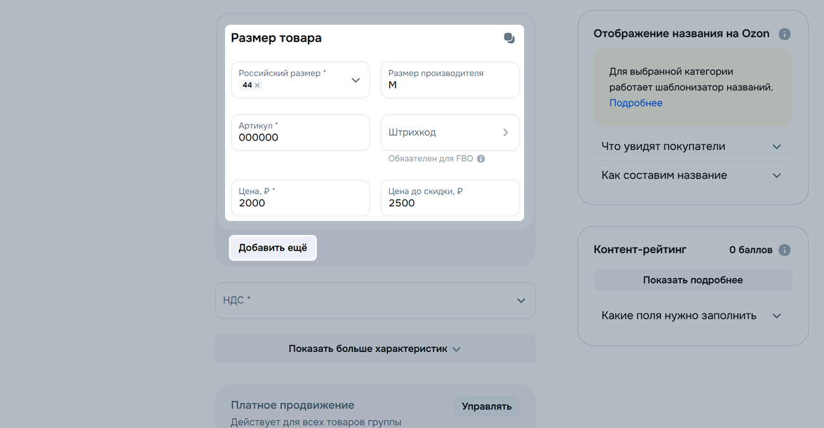Follow the Подробнее link
Image resolution: width=824 pixels, height=428 pixels.
coord(635,103)
